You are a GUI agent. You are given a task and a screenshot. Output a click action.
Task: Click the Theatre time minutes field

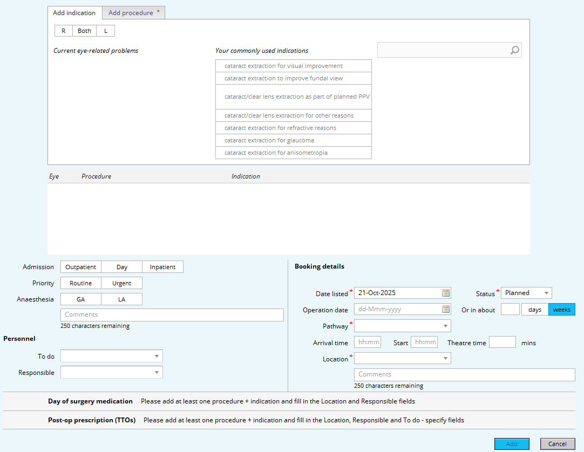click(502, 342)
